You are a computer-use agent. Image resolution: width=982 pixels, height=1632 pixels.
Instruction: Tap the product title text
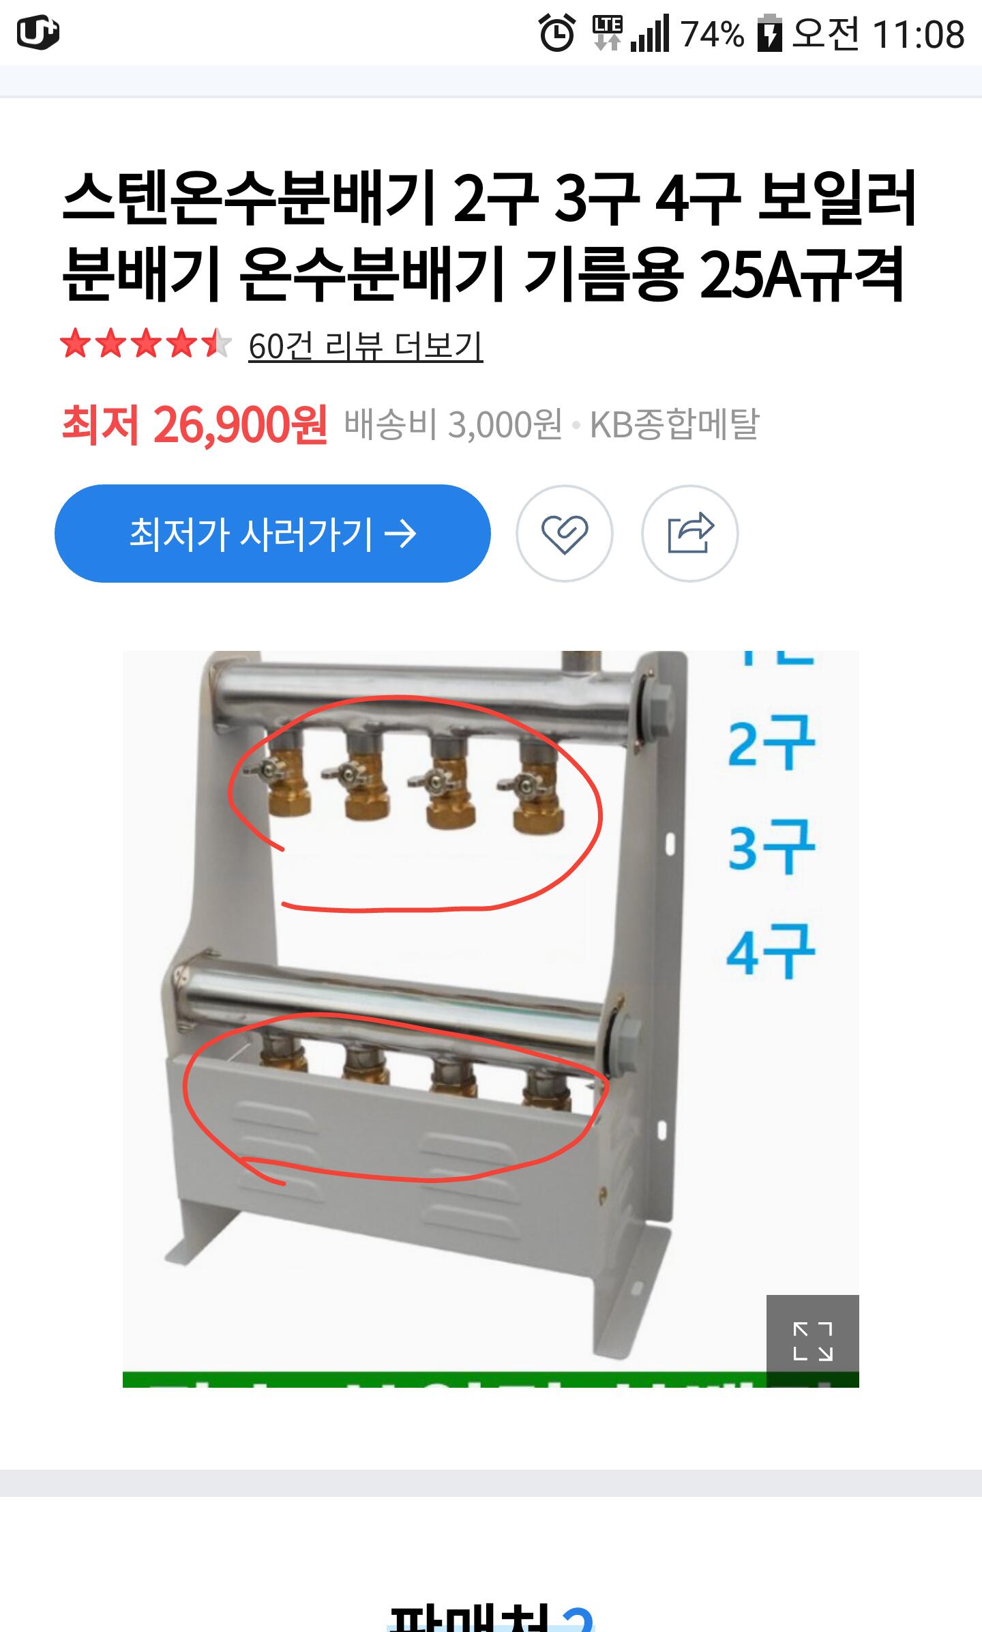click(489, 236)
